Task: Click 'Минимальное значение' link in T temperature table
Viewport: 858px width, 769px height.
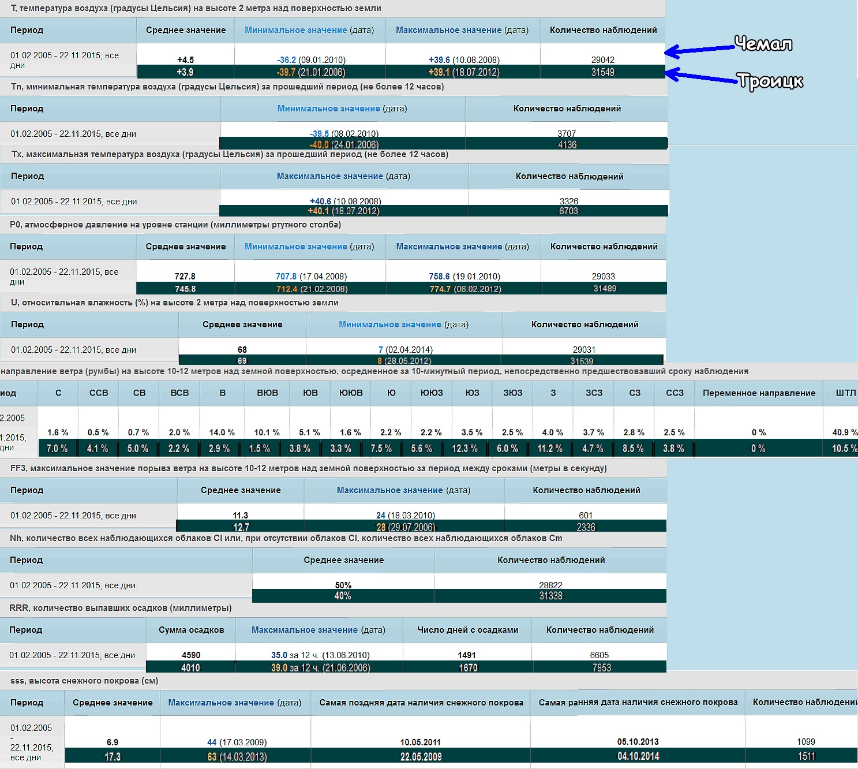Action: [295, 30]
